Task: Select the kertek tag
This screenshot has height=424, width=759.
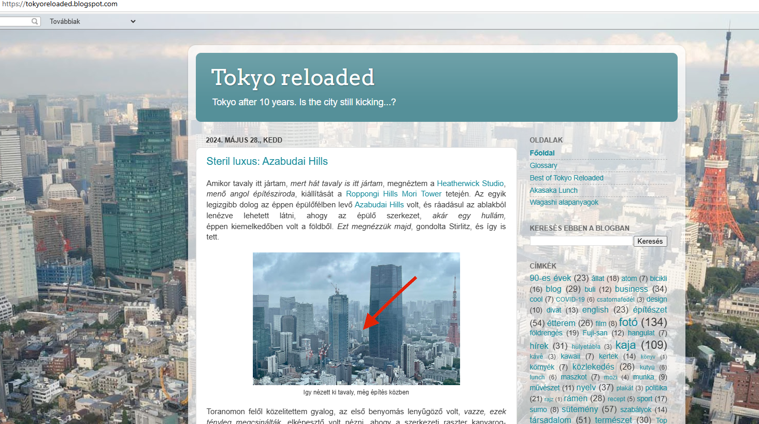Action: coord(608,356)
